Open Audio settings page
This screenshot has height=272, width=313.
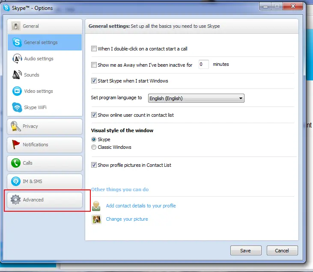45,59
